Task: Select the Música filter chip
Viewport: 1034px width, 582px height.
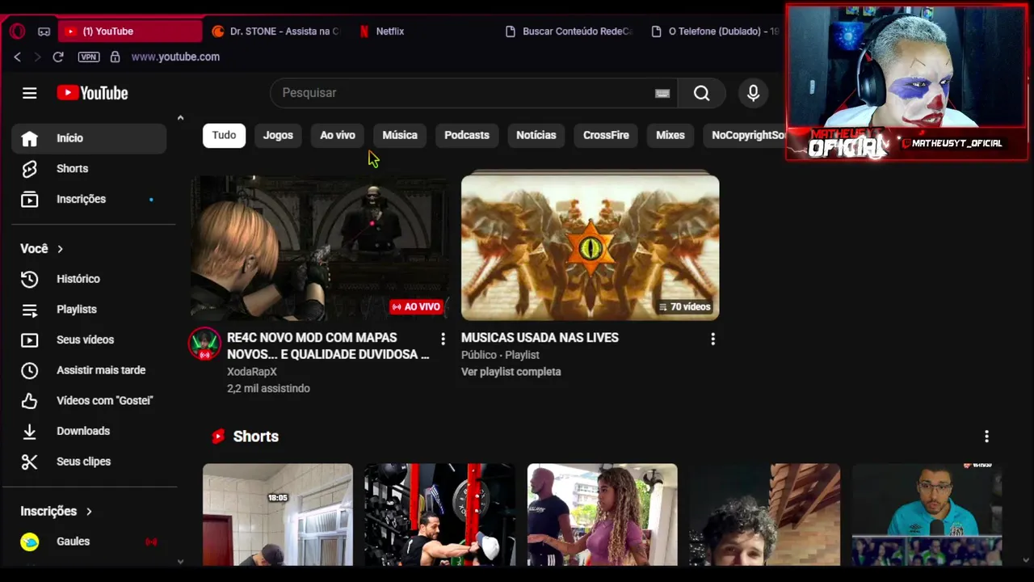Action: (400, 135)
